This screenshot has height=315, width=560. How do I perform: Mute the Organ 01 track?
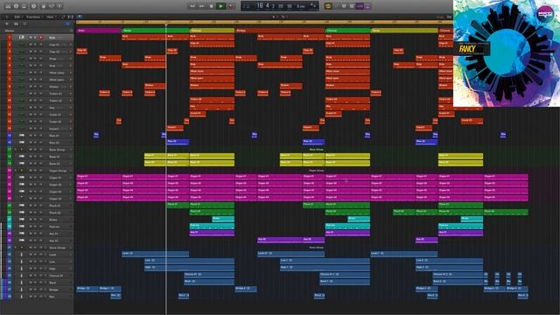tap(31, 178)
